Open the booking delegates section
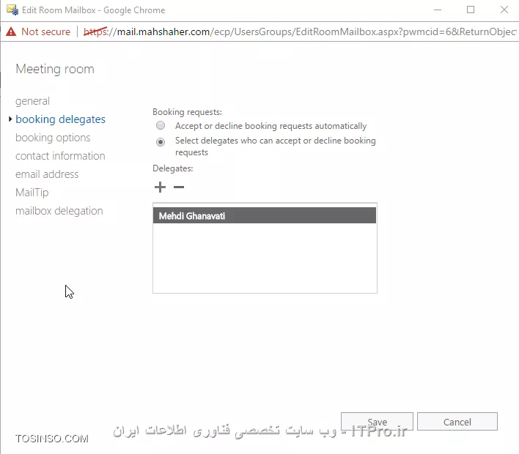 pos(60,119)
